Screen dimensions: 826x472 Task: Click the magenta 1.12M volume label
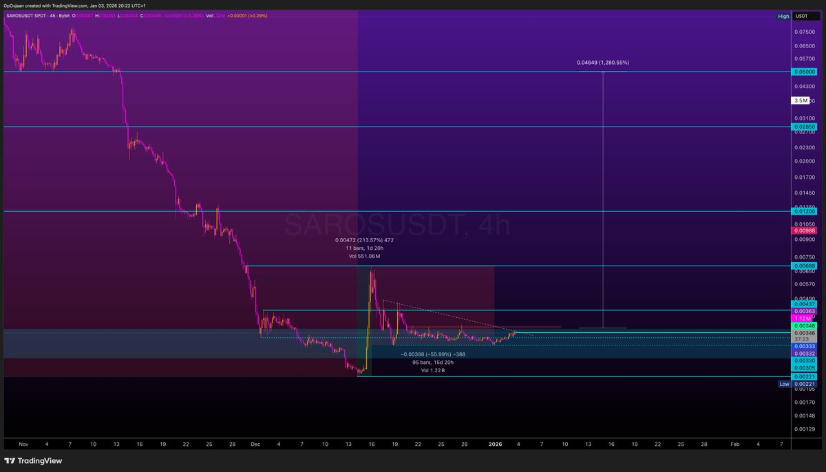click(801, 319)
